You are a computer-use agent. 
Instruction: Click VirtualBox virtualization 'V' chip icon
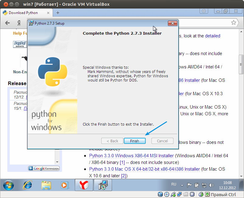pyautogui.click(x=192, y=194)
